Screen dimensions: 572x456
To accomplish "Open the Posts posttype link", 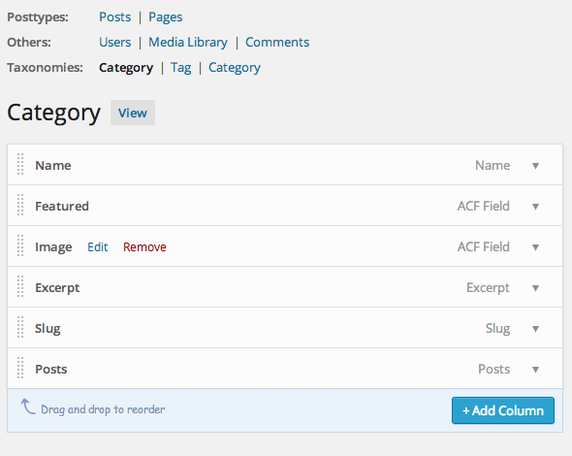I will (x=115, y=17).
